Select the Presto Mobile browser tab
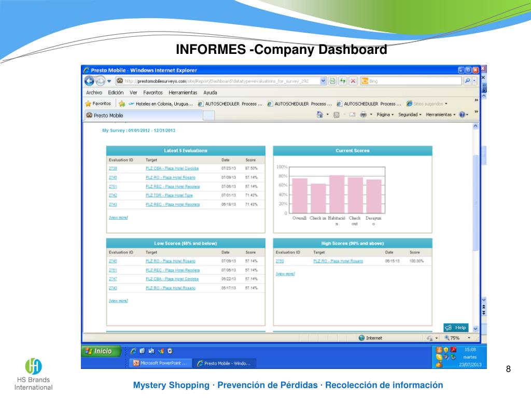The width and height of the screenshot is (531, 398). [144, 116]
